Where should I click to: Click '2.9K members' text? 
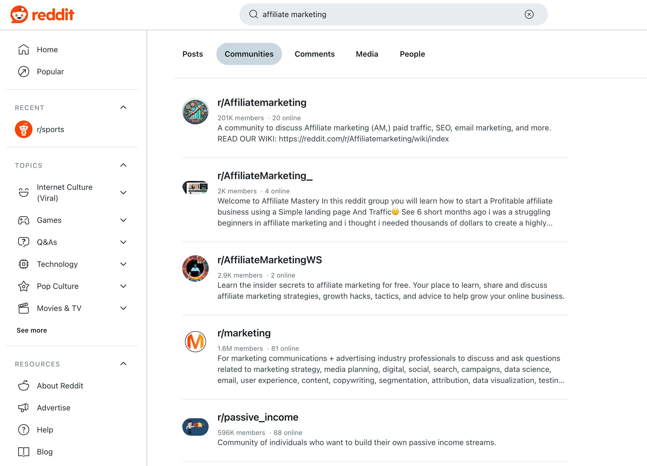(240, 275)
